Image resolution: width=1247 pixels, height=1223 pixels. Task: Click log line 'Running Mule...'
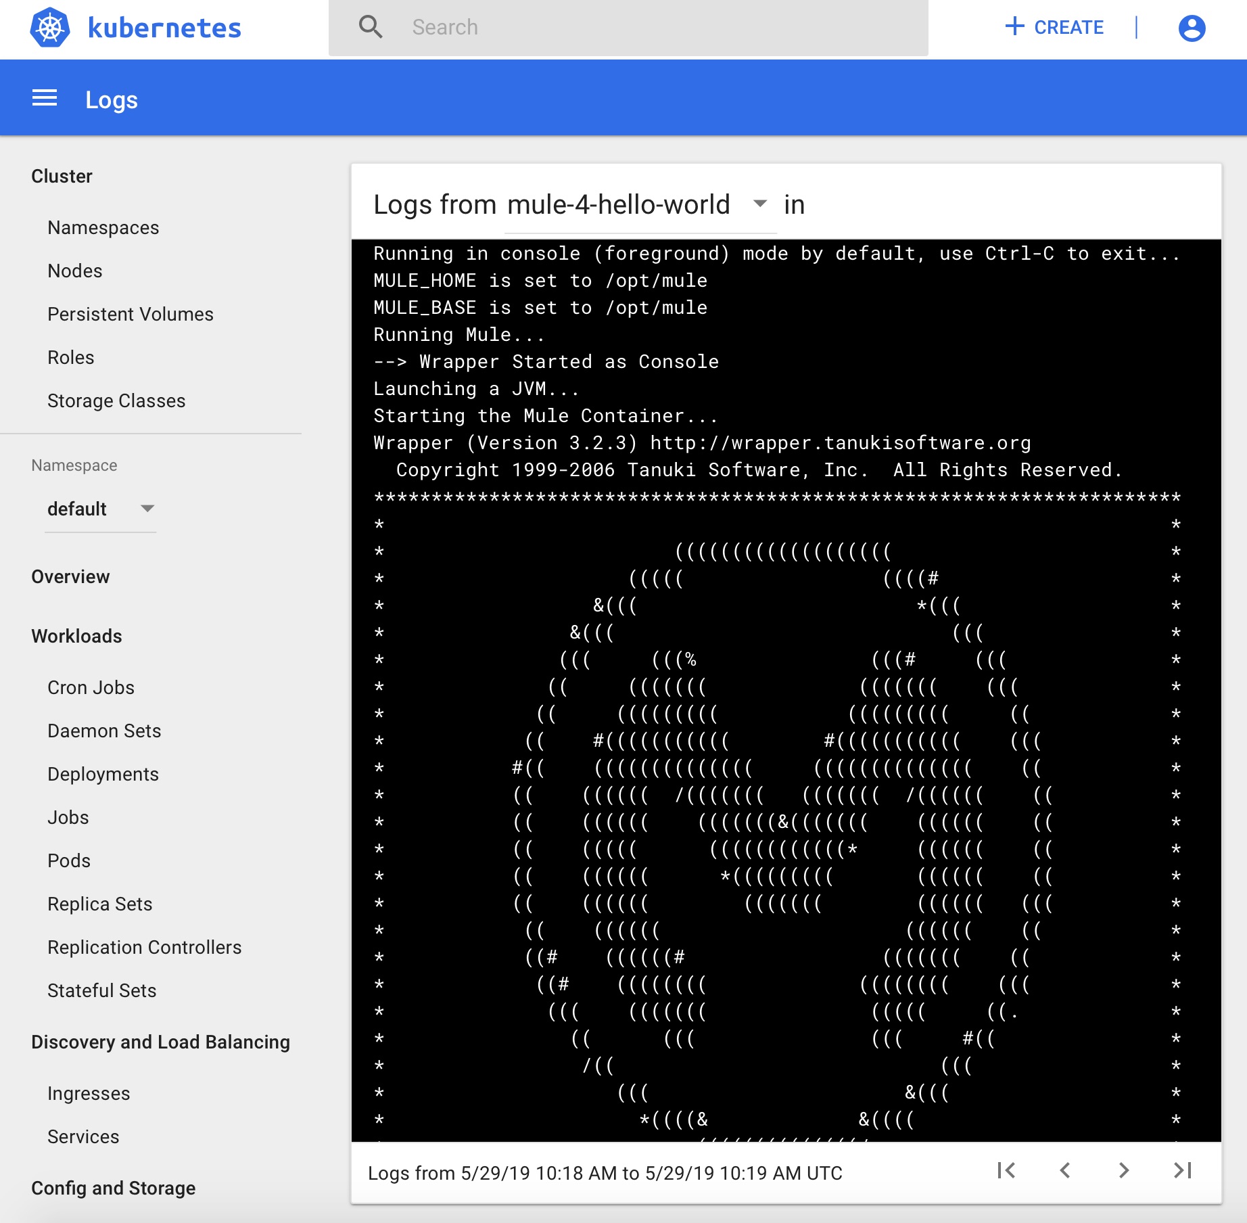(459, 335)
